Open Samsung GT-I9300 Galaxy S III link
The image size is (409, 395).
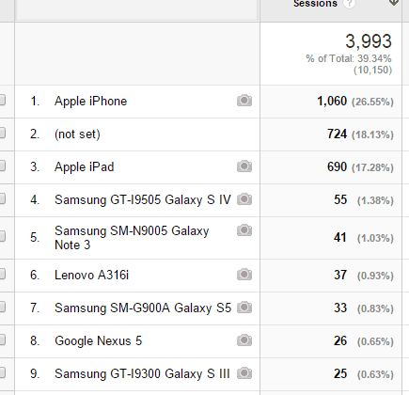point(142,373)
